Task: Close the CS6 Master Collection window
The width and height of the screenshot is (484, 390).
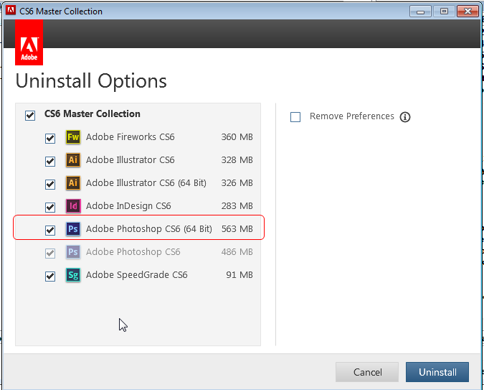Action: pyautogui.click(x=468, y=11)
